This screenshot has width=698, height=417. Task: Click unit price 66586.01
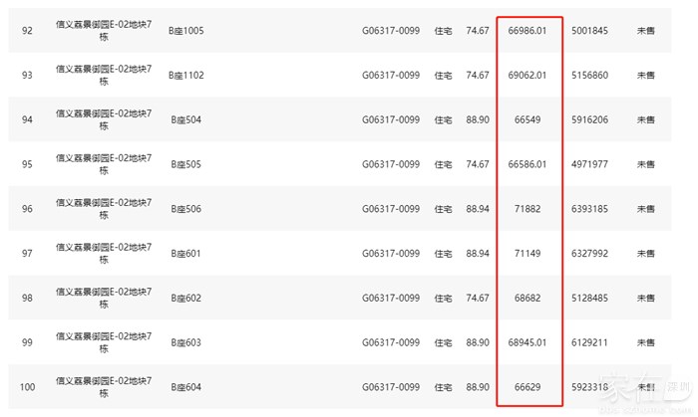point(528,164)
